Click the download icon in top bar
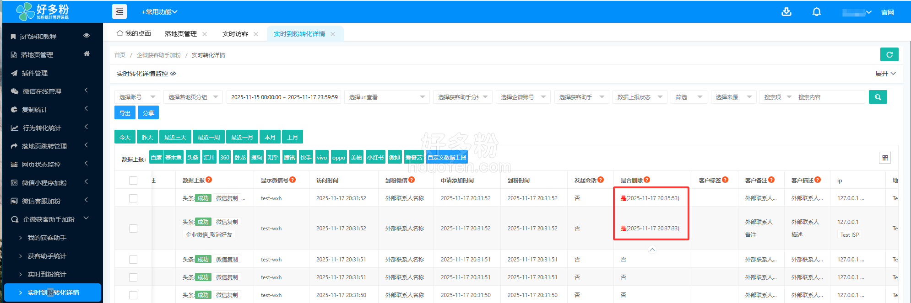This screenshot has width=911, height=303. [x=786, y=12]
